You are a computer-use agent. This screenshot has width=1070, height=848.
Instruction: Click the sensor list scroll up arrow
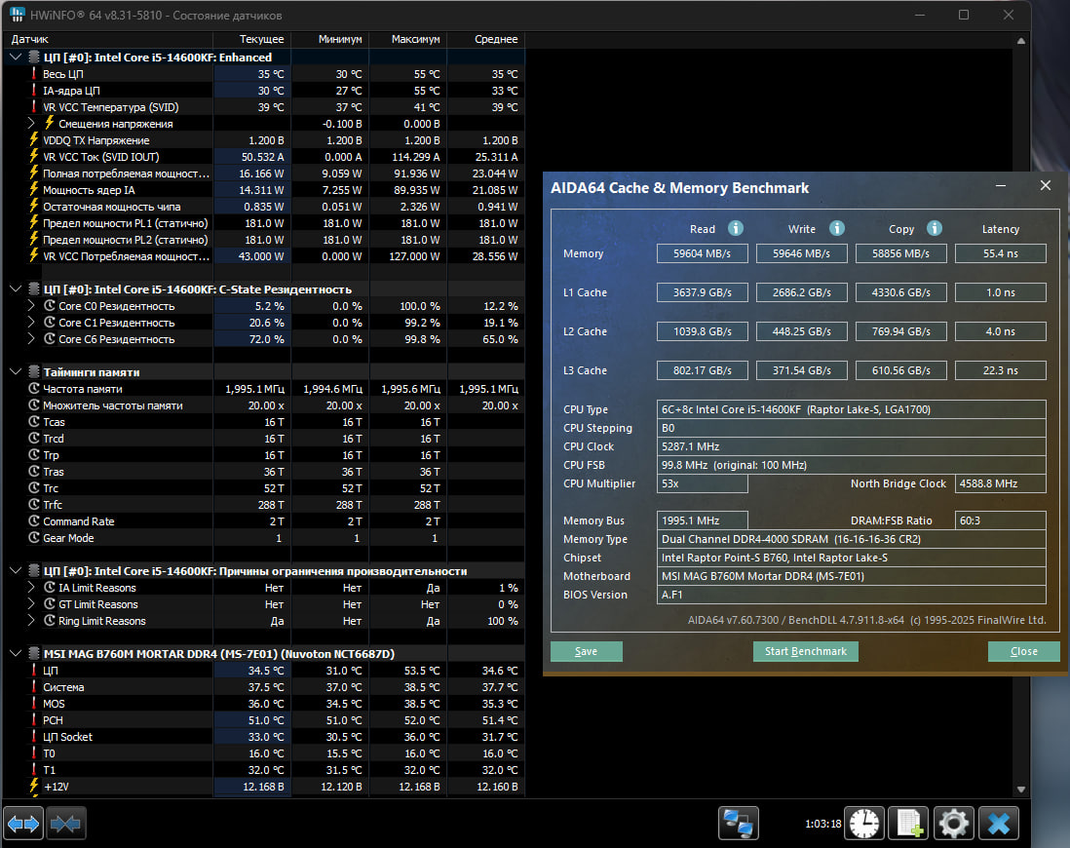point(1021,41)
